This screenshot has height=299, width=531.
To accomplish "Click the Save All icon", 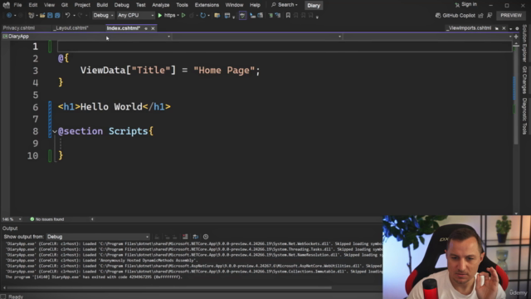I will (57, 16).
